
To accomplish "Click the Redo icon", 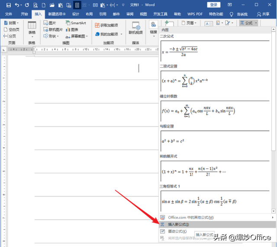I will point(27,5).
